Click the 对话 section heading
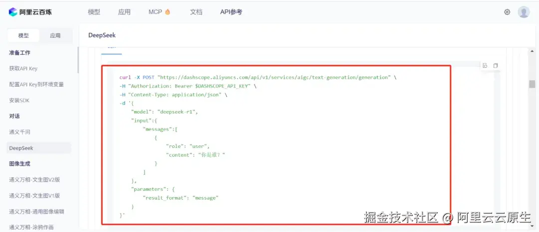The image size is (539, 232). pos(14,116)
